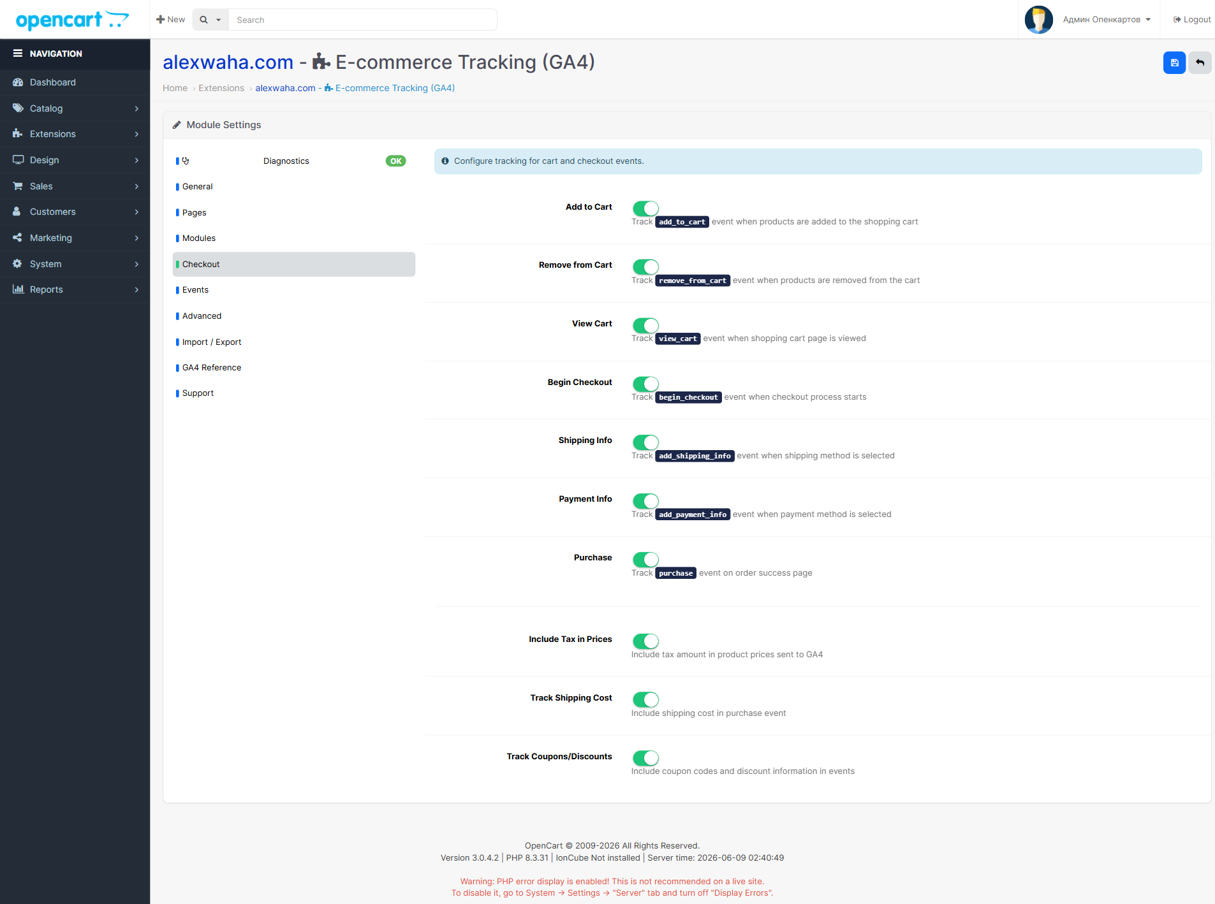Toggle the View Cart switch
Screen dimensions: 1215x904
645,325
